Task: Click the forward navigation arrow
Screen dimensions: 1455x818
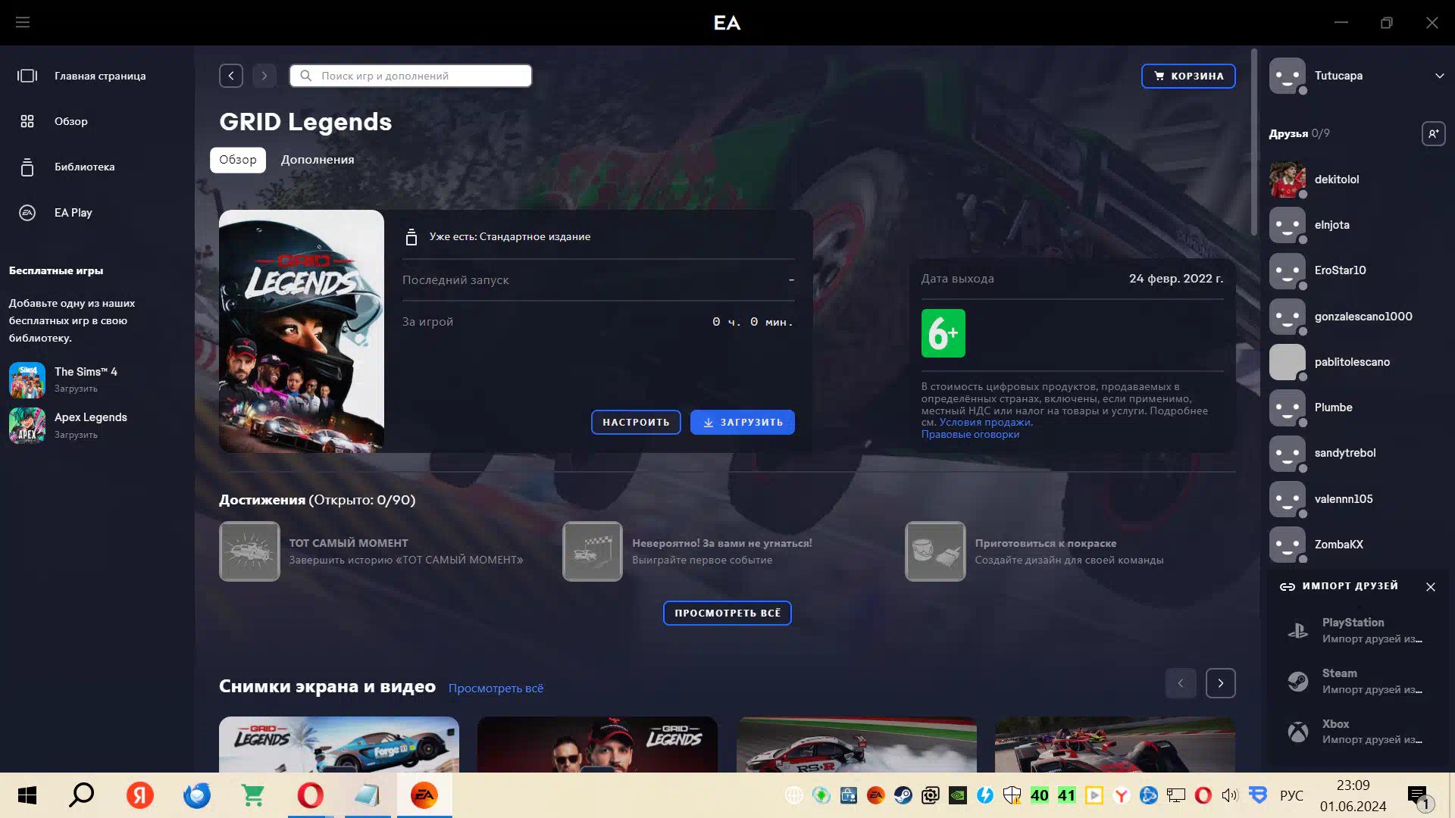Action: 264,76
